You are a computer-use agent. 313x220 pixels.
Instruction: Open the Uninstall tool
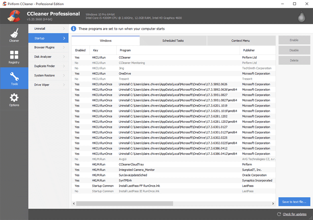click(48, 29)
